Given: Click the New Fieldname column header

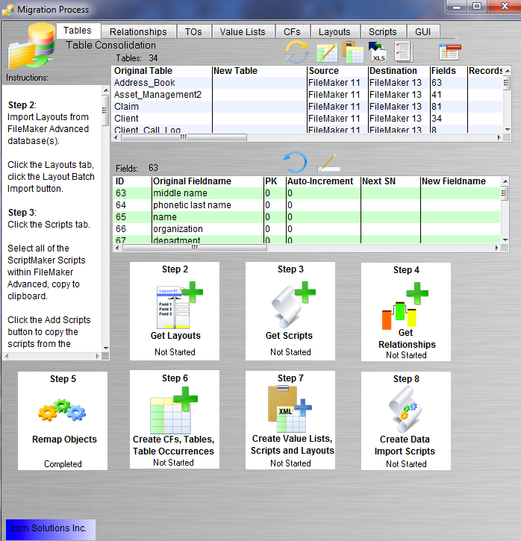Looking at the screenshot, I should click(x=461, y=181).
